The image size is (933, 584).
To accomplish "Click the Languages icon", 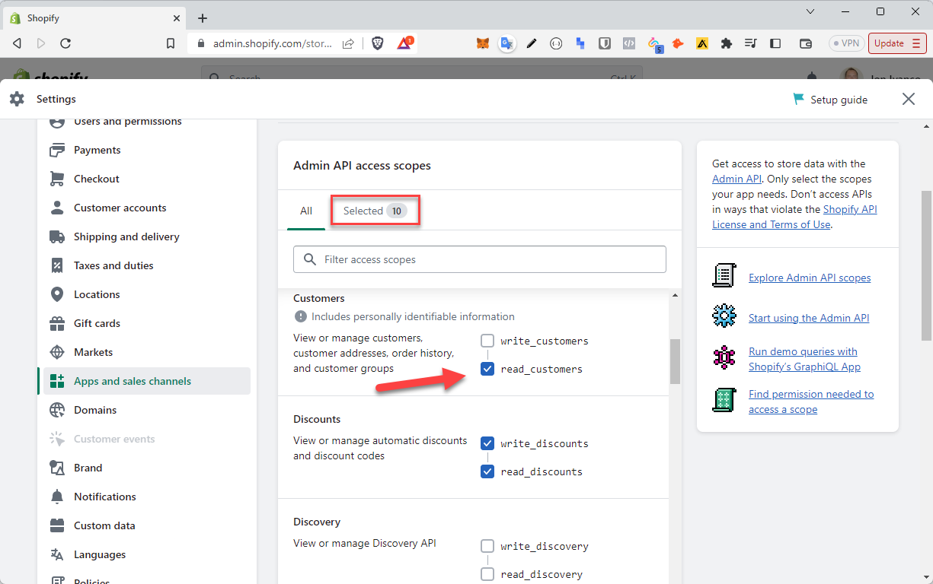I will point(57,554).
